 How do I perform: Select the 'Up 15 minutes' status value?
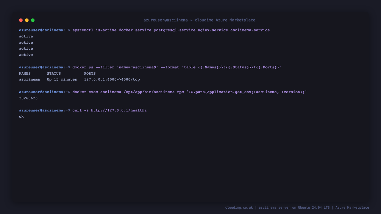coord(62,79)
